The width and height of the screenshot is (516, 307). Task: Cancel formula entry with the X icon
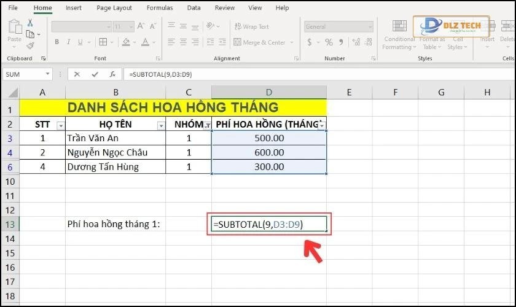click(77, 74)
